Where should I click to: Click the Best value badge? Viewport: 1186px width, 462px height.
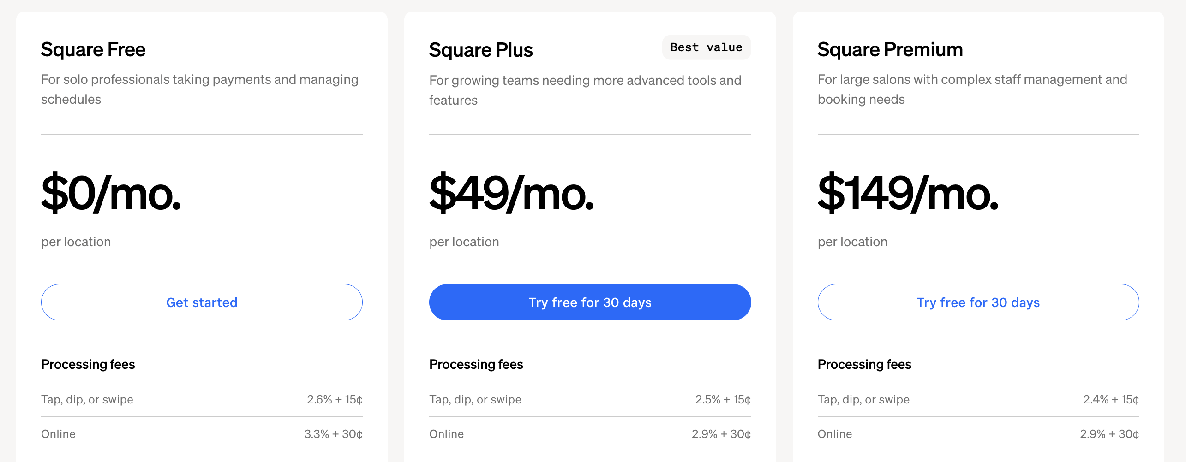(706, 47)
